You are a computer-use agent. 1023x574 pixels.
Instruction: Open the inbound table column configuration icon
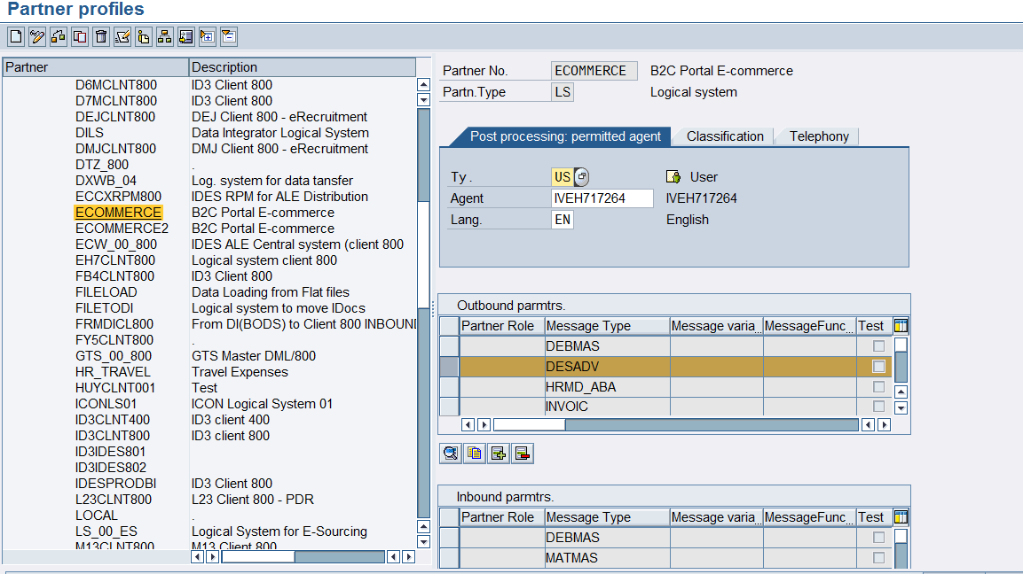pyautogui.click(x=901, y=517)
